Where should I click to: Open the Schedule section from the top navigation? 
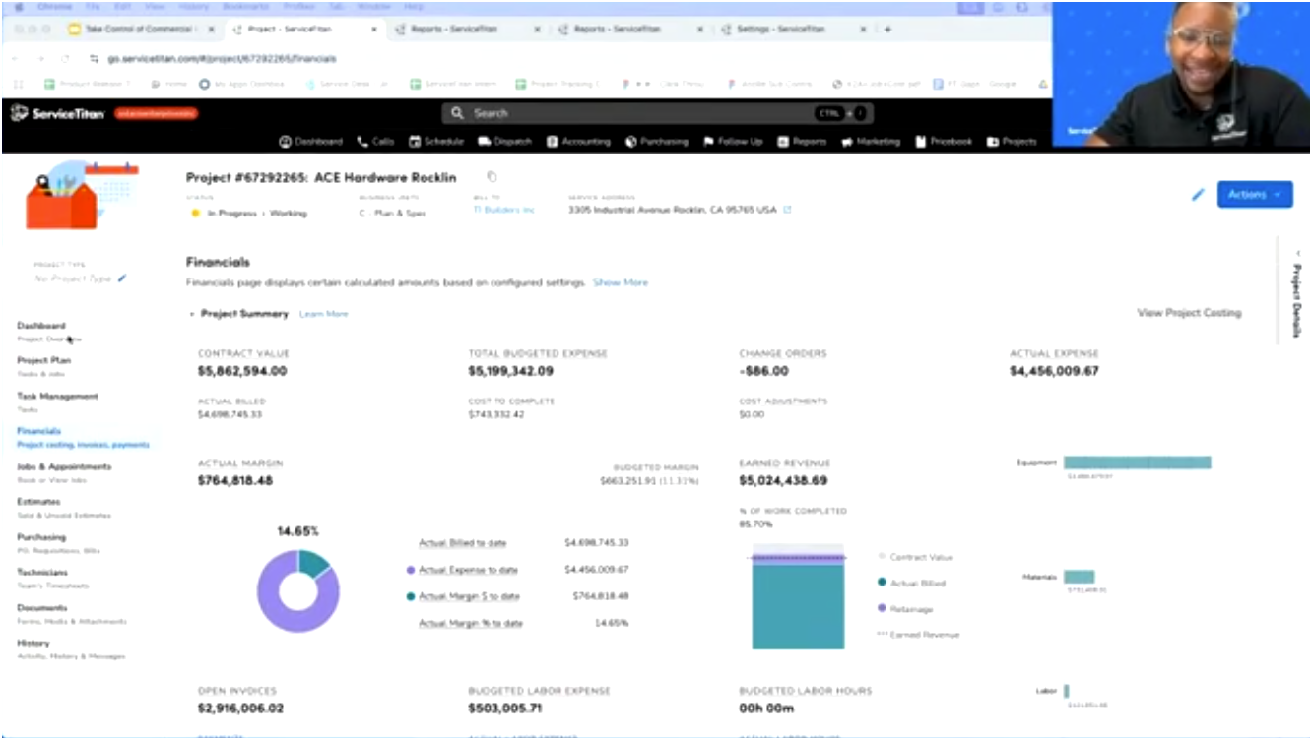(435, 142)
